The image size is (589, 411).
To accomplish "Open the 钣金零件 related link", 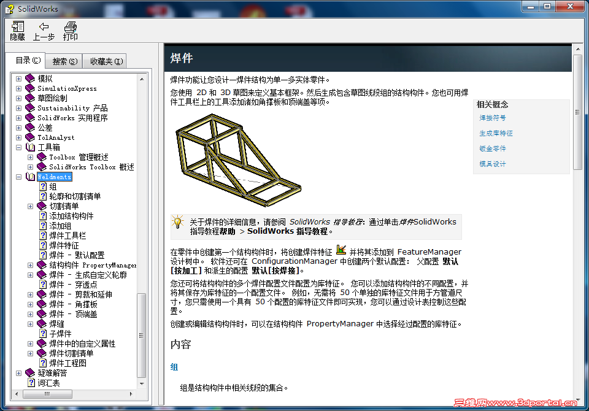I will (493, 149).
